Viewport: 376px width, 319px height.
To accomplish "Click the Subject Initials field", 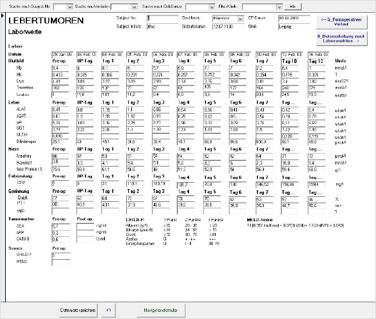I will pos(162,26).
